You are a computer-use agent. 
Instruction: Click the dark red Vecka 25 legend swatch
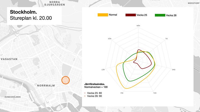(x=131, y=15)
